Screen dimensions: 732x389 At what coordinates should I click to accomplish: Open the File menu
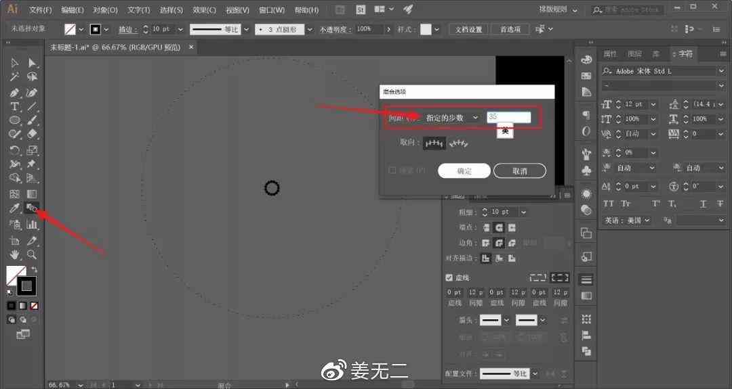tap(41, 9)
